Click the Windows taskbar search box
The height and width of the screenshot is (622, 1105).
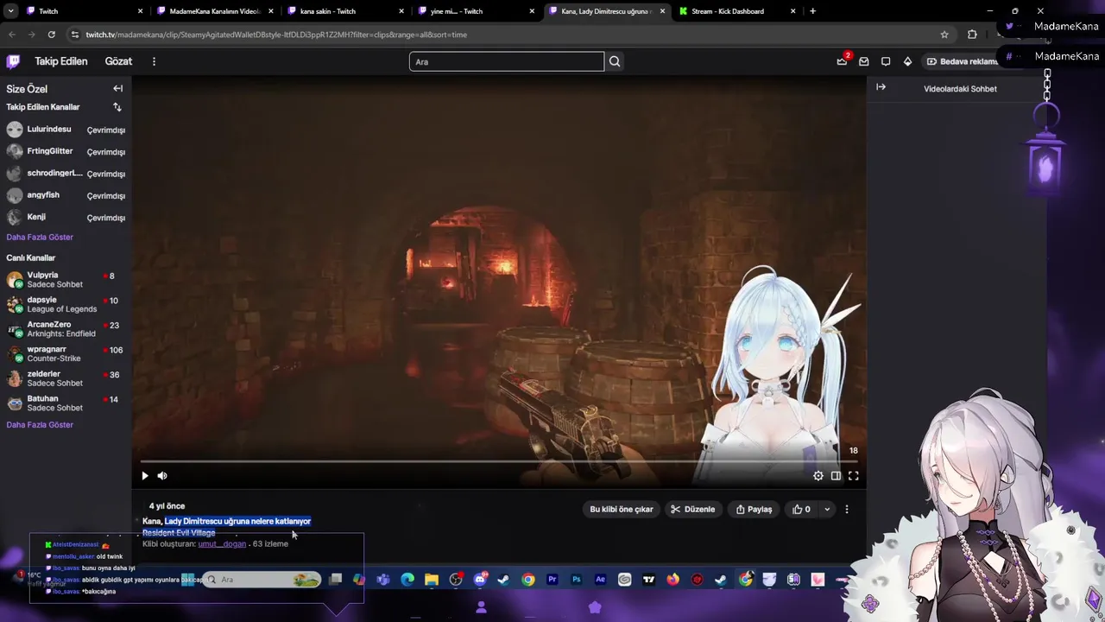coord(262,580)
